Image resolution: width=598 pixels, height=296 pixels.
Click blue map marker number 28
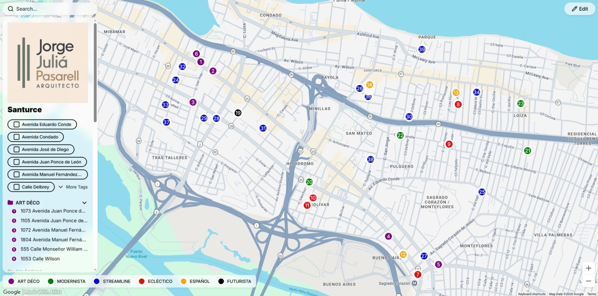216,118
